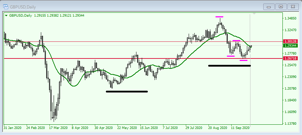302x135 pixels.
Task: Click the 1.25470 price scale label
Action: coord(291,65)
